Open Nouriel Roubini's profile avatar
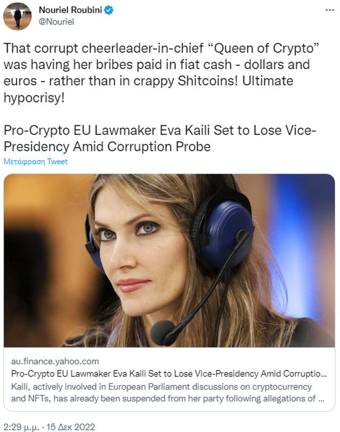 (17, 16)
